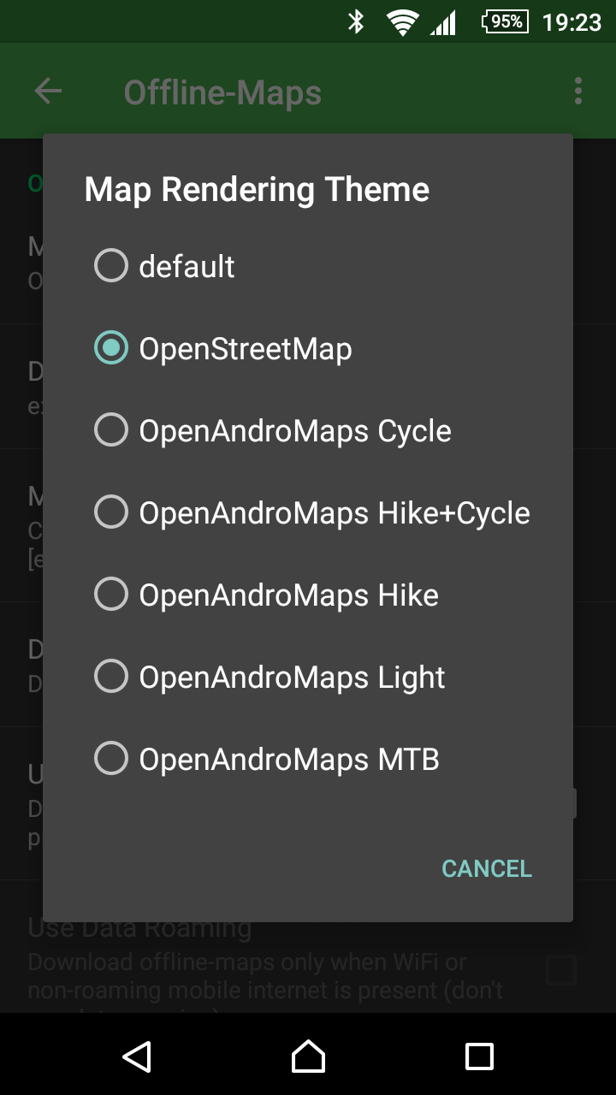Toggle the Use Data Roaming checkbox

(x=561, y=970)
